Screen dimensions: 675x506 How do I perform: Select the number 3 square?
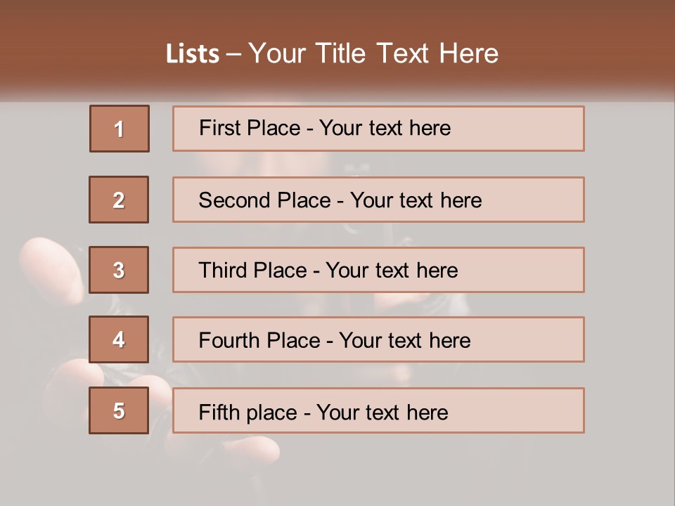pyautogui.click(x=119, y=270)
